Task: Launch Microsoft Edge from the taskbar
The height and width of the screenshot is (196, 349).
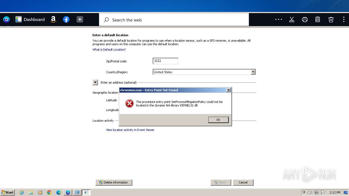Action: coord(59,192)
